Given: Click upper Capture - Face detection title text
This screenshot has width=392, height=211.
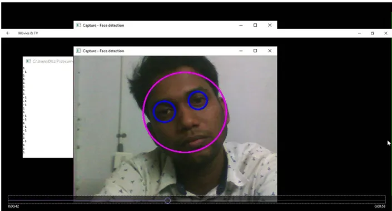Looking at the screenshot, I should point(103,25).
